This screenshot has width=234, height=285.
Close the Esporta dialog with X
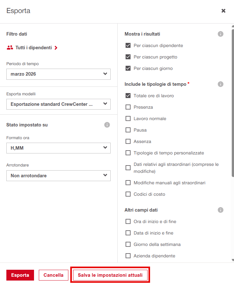click(x=224, y=11)
